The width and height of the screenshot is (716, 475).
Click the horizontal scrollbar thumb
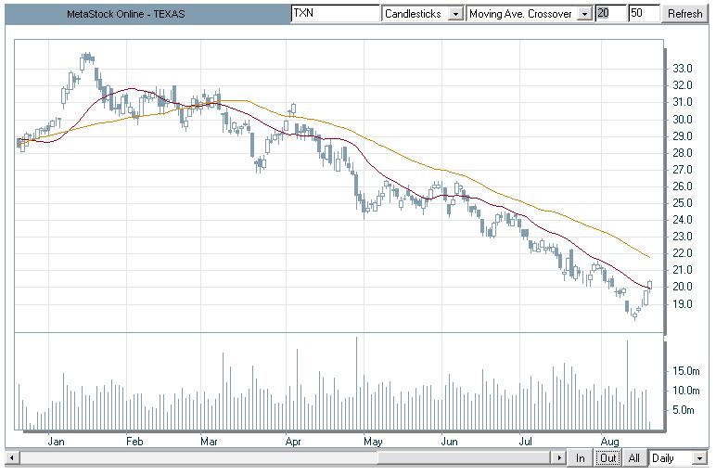(465, 457)
